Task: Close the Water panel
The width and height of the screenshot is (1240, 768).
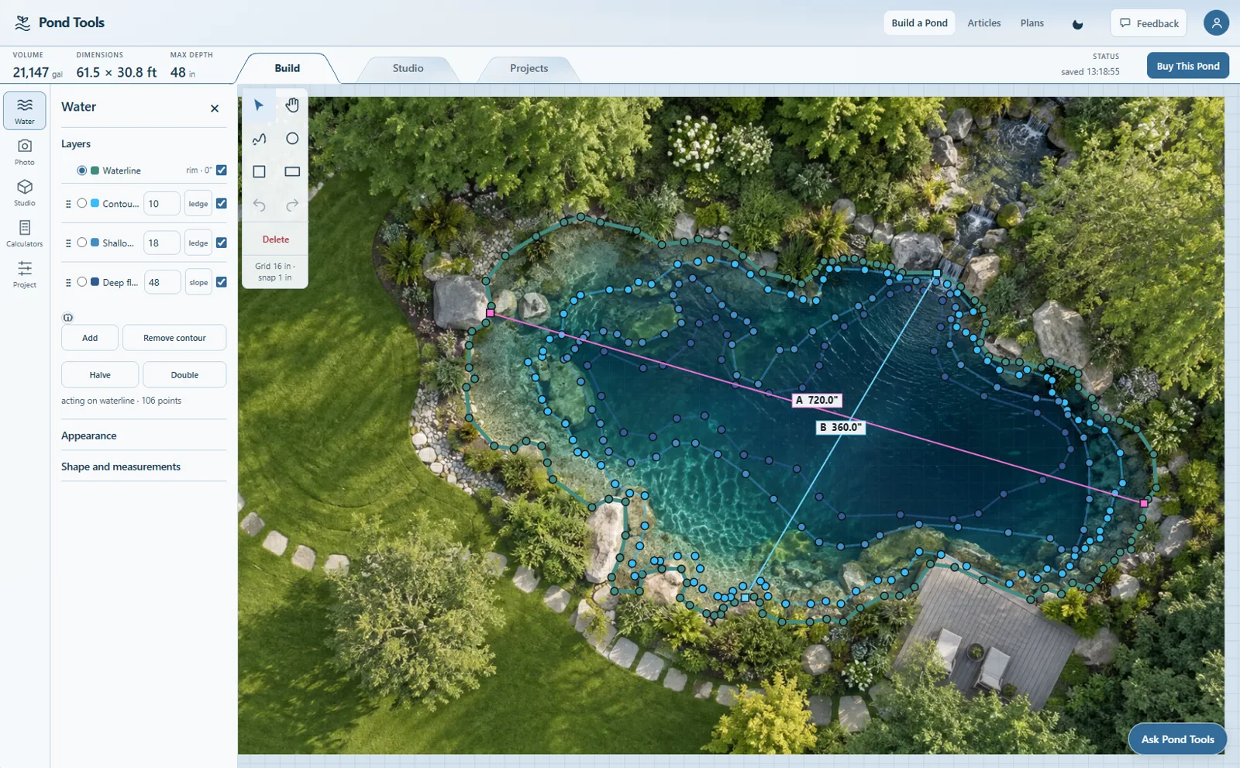Action: pyautogui.click(x=215, y=108)
